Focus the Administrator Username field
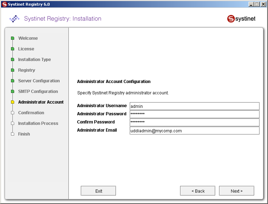Screen dimensions: 268x204 coord(195,106)
